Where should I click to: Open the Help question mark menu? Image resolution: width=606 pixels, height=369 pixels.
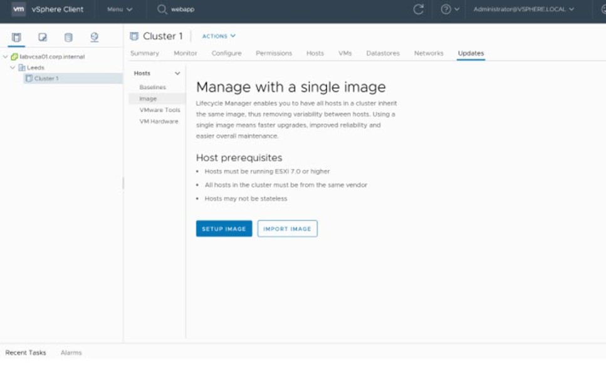click(450, 9)
